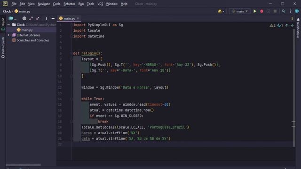Select External Libraries in project tree
This screenshot has width=301, height=169.
(x=28, y=35)
